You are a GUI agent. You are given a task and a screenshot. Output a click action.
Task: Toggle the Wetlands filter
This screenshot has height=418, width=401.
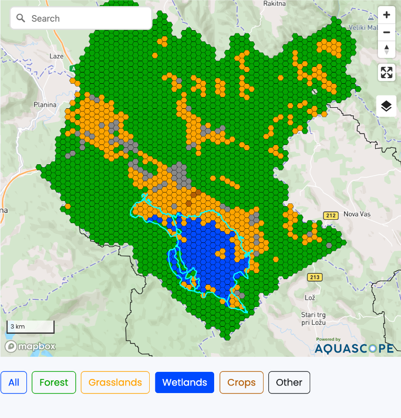184,382
